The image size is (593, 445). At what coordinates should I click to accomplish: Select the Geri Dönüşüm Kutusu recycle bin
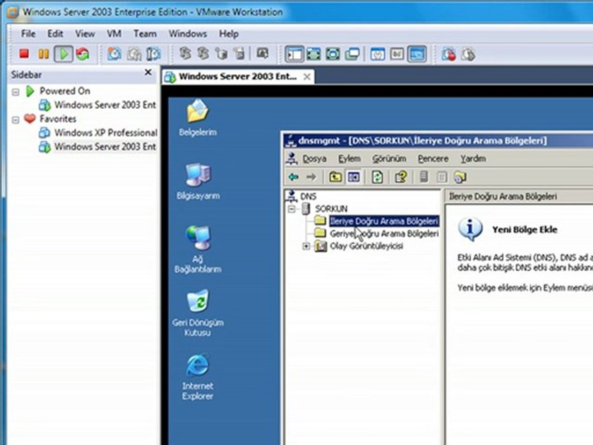click(198, 313)
